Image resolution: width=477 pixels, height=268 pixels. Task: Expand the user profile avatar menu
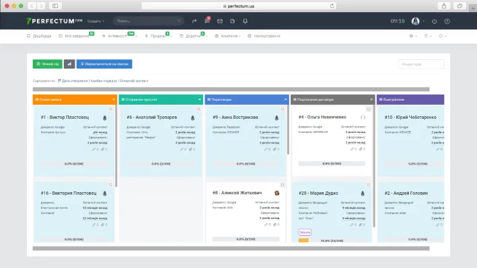coord(418,21)
